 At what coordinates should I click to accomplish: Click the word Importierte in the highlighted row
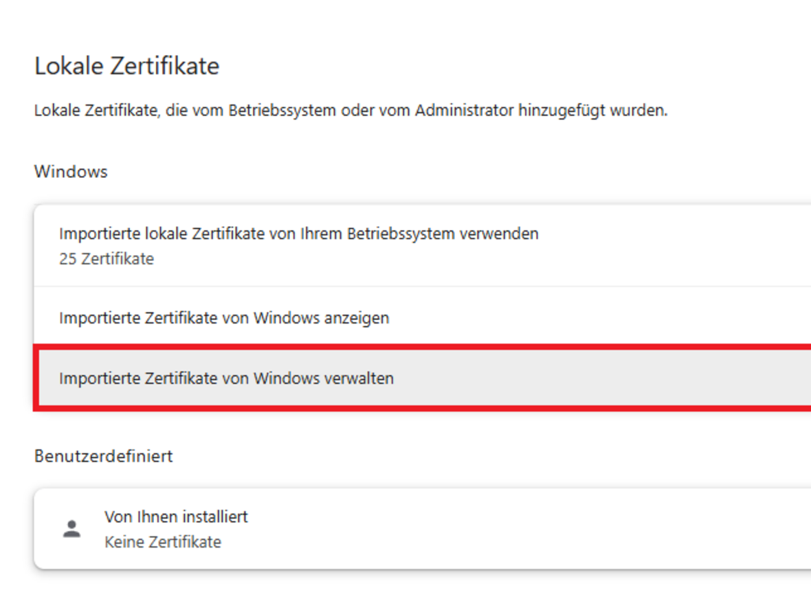pyautogui.click(x=99, y=379)
